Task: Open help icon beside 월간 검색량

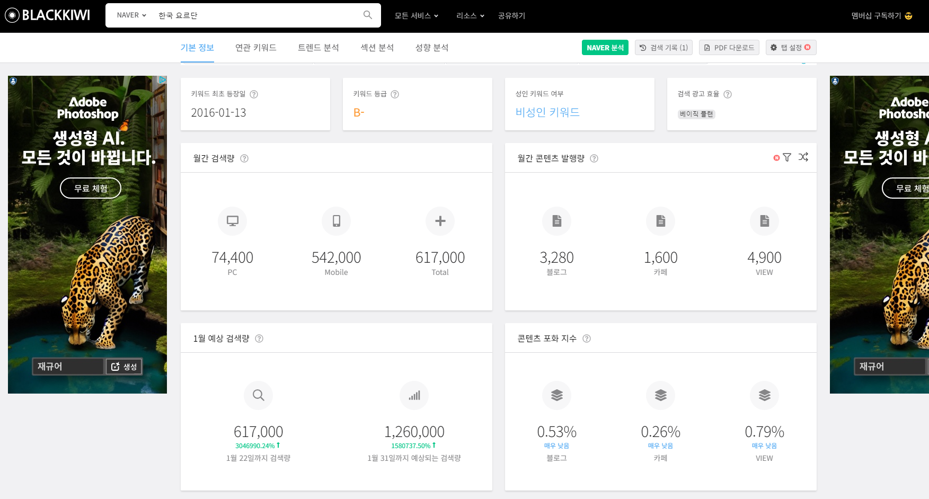Action: (x=244, y=158)
